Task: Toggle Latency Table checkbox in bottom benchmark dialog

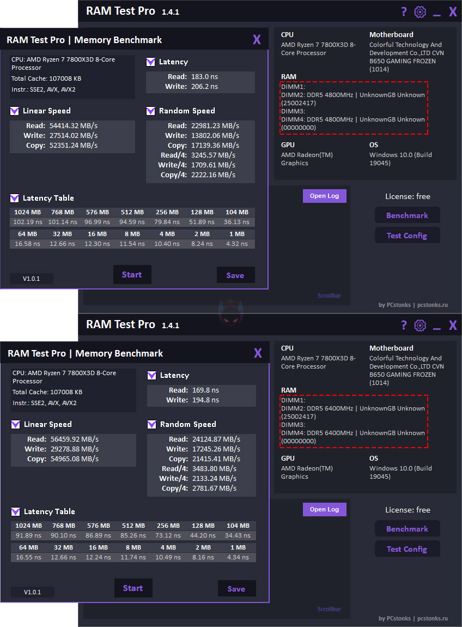Action: pyautogui.click(x=16, y=511)
